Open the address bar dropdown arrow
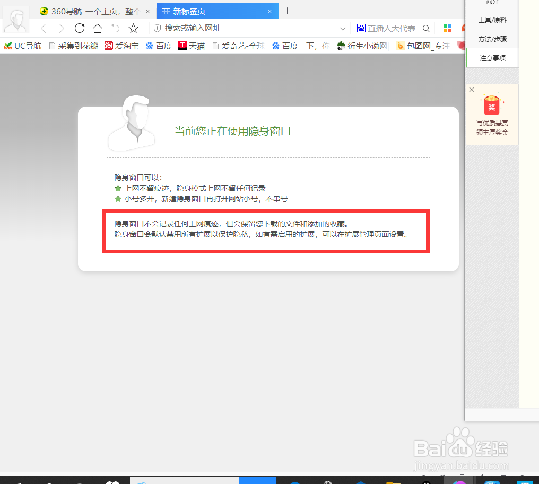The image size is (539, 484). (x=343, y=29)
